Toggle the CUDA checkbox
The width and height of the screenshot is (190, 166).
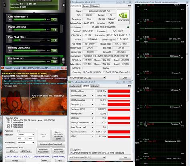pos(95,72)
